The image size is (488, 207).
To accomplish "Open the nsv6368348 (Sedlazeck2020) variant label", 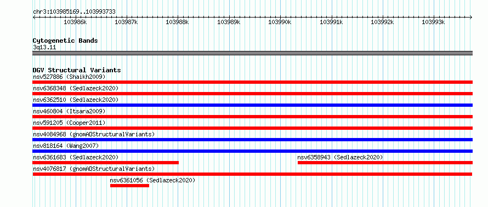I will coord(76,88).
